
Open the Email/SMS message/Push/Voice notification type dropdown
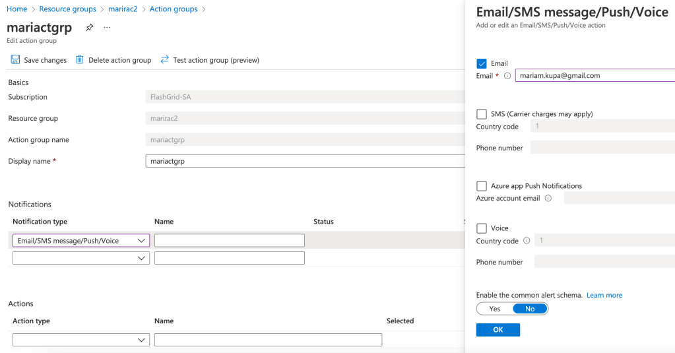pyautogui.click(x=81, y=241)
